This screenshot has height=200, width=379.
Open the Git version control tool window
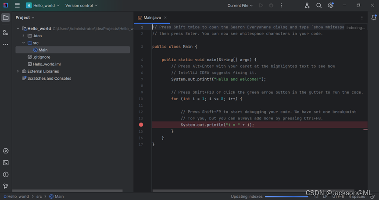(x=6, y=186)
